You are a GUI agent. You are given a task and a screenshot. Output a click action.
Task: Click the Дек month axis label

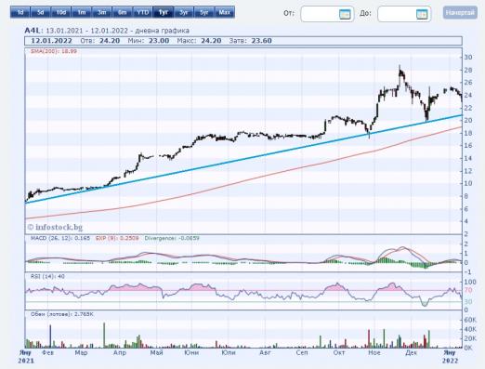tap(411, 352)
